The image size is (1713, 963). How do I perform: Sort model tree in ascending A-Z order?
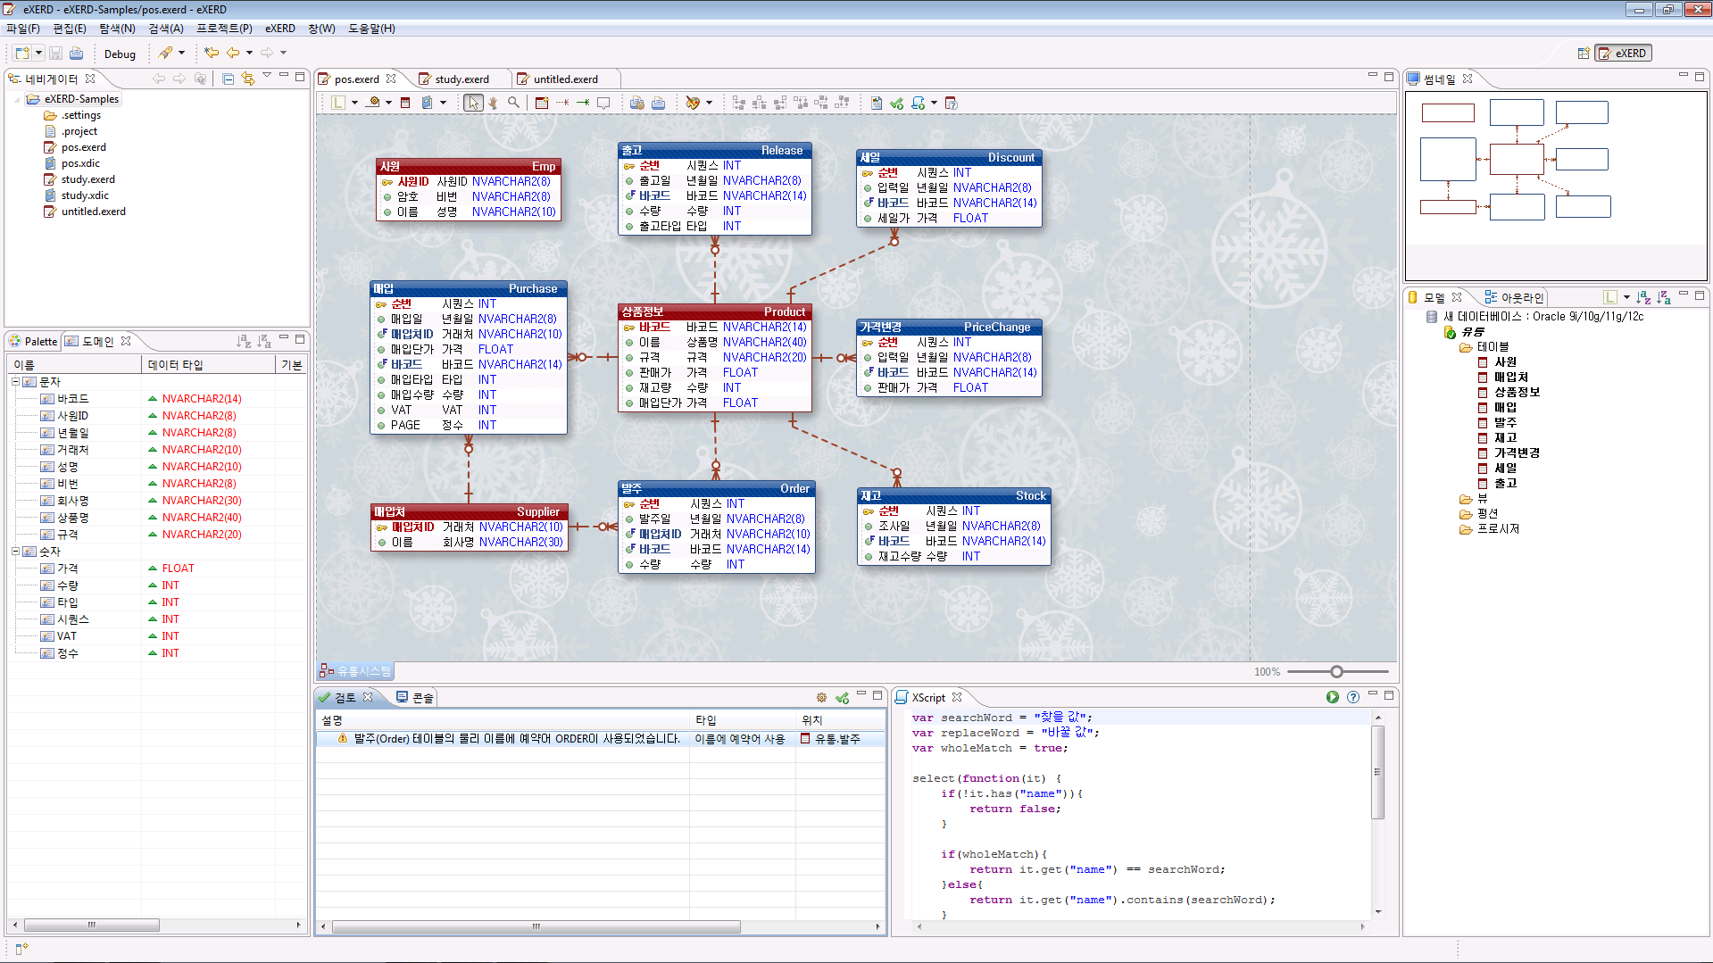(x=1643, y=298)
